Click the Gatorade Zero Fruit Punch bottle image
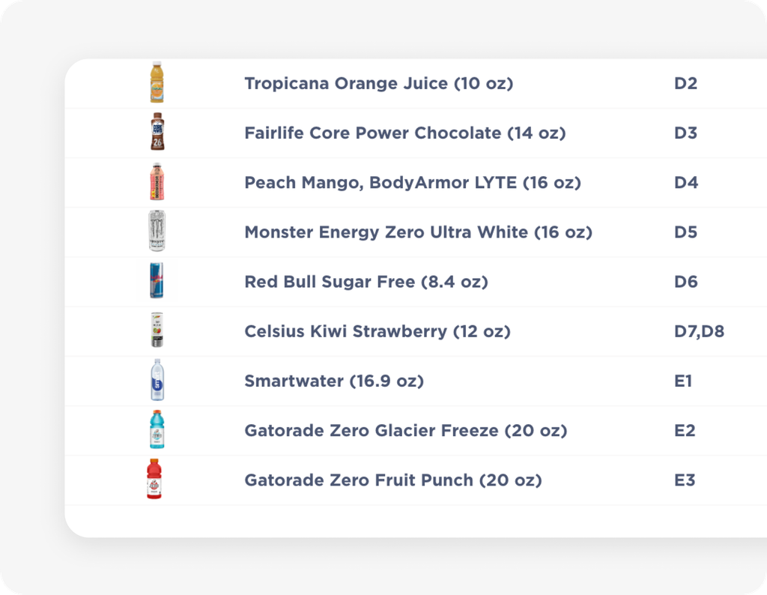 pos(154,480)
